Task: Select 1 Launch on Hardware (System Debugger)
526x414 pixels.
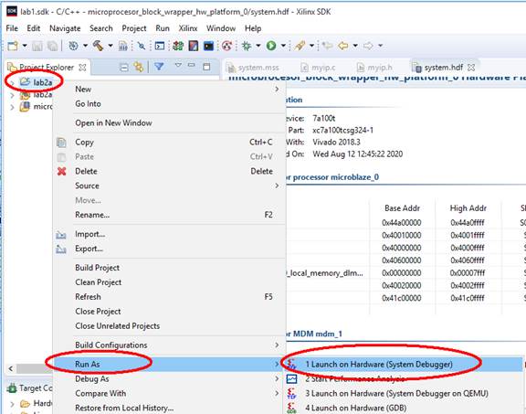Action: click(x=404, y=364)
